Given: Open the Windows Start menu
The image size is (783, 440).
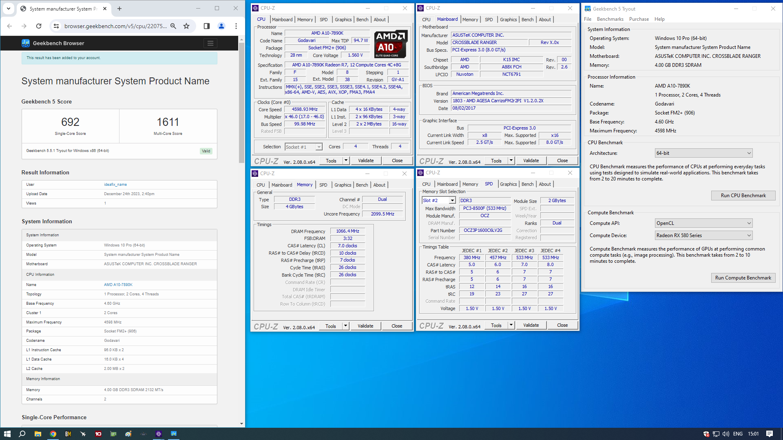Looking at the screenshot, I should [7, 434].
